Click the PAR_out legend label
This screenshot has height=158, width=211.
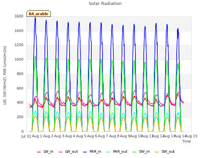120,151
